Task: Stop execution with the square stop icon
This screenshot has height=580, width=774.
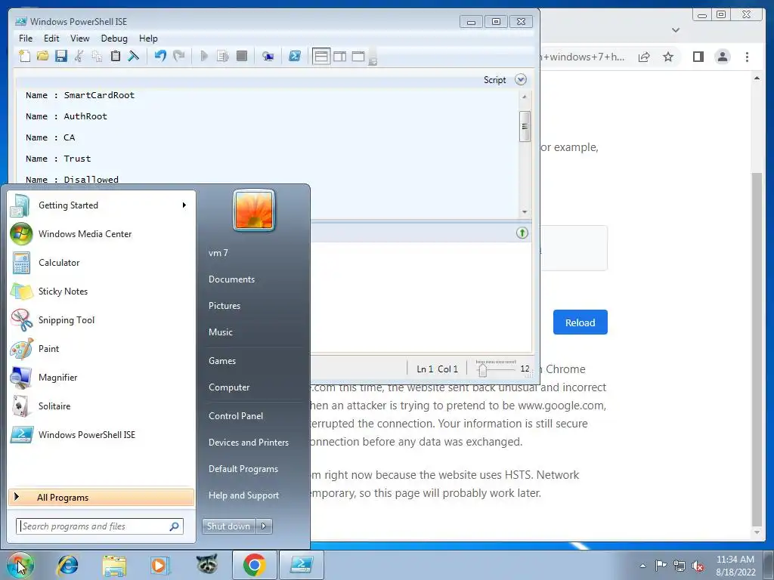Action: (241, 56)
